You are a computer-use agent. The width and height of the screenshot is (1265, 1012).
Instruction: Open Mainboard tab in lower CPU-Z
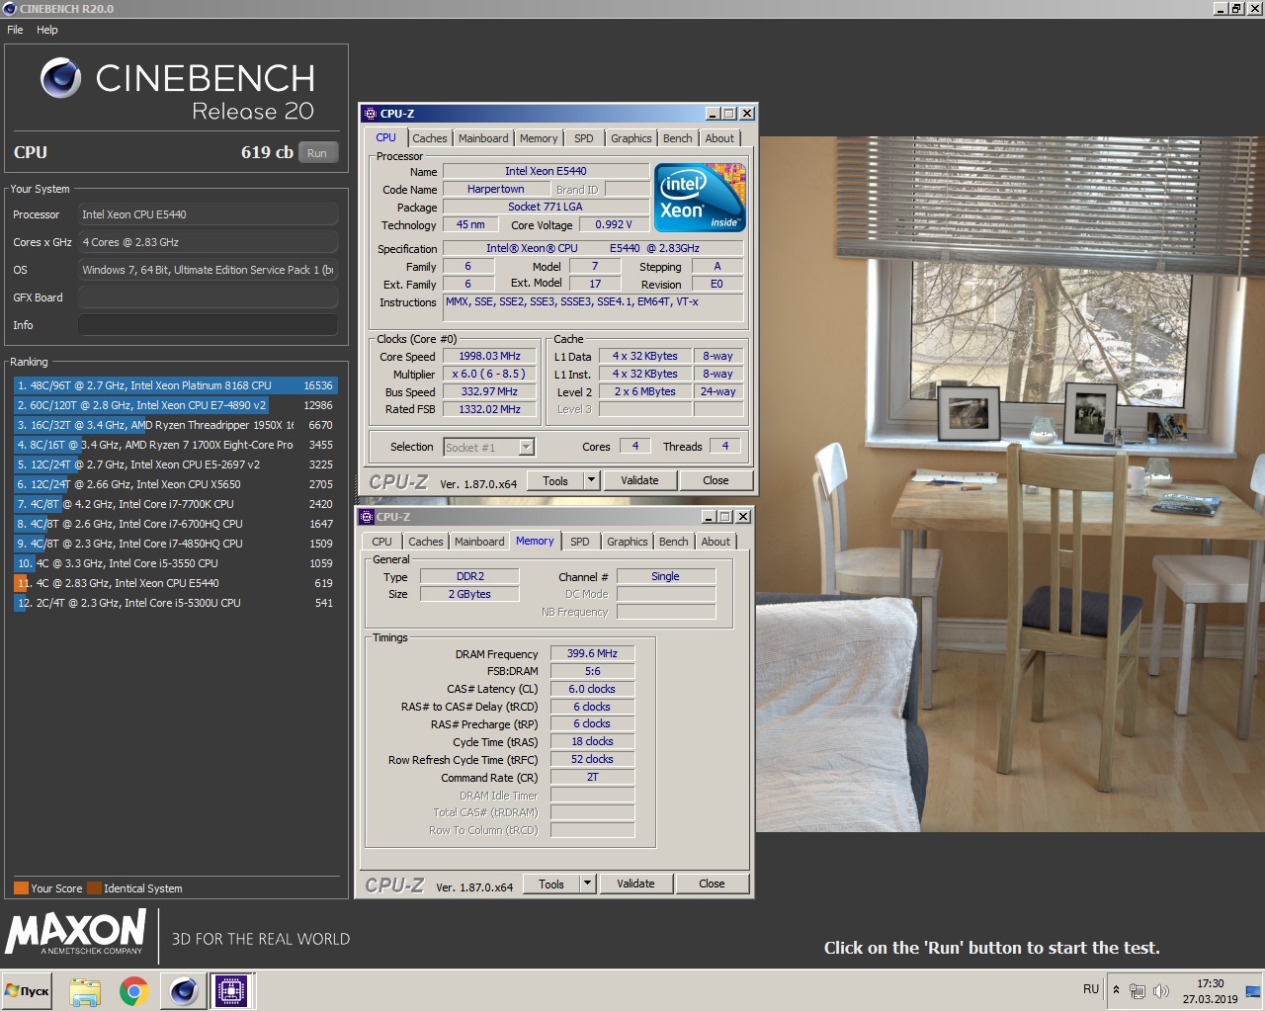click(479, 542)
